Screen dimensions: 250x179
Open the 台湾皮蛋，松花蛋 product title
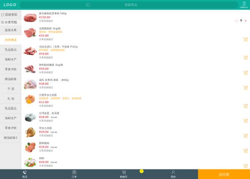49,113
